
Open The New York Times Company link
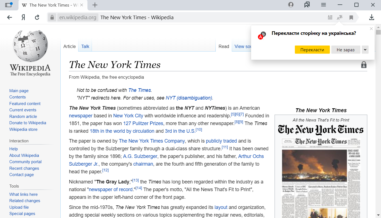coord(152,141)
